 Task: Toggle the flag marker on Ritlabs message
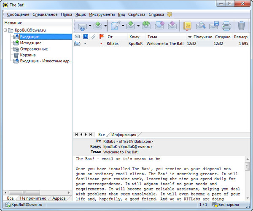pos(101,43)
